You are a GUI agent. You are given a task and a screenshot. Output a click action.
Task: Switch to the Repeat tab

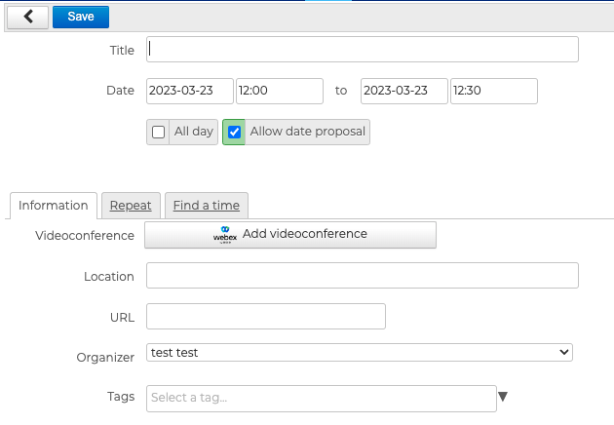131,205
